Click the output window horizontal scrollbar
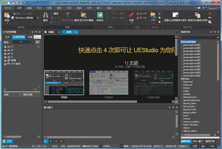This screenshot has width=222, height=149. click(79, 137)
